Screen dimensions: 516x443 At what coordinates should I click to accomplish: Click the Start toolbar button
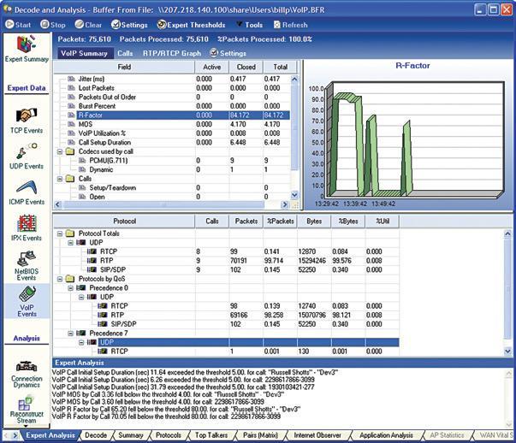point(19,25)
